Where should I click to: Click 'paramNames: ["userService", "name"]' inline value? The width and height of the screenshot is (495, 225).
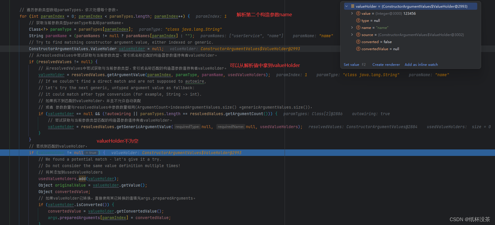click(x=242, y=36)
